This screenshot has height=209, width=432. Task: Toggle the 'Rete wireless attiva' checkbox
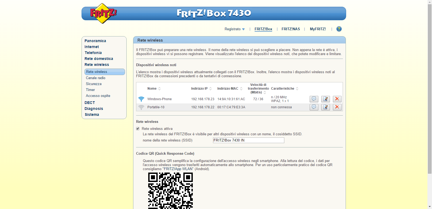coord(138,129)
